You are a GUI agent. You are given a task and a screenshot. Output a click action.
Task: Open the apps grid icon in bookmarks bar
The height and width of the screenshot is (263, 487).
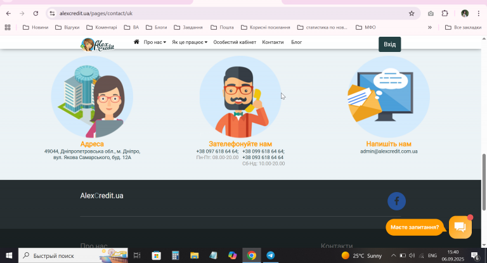tap(8, 27)
